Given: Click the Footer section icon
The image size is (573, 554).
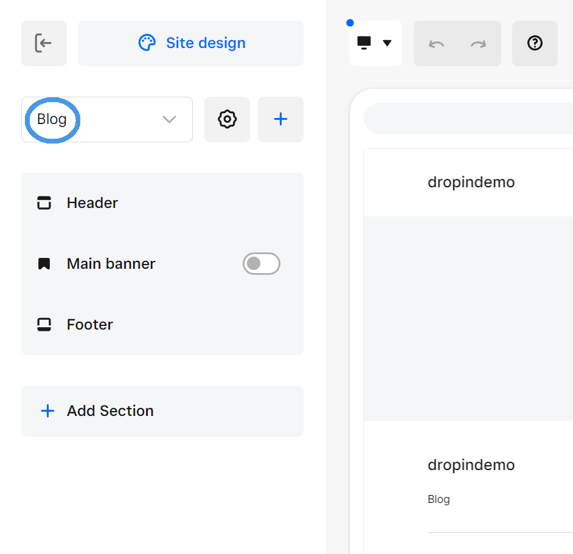Looking at the screenshot, I should coord(44,324).
